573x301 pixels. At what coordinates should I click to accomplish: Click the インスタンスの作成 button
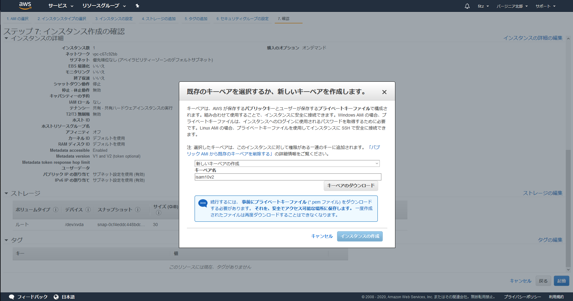point(360,236)
